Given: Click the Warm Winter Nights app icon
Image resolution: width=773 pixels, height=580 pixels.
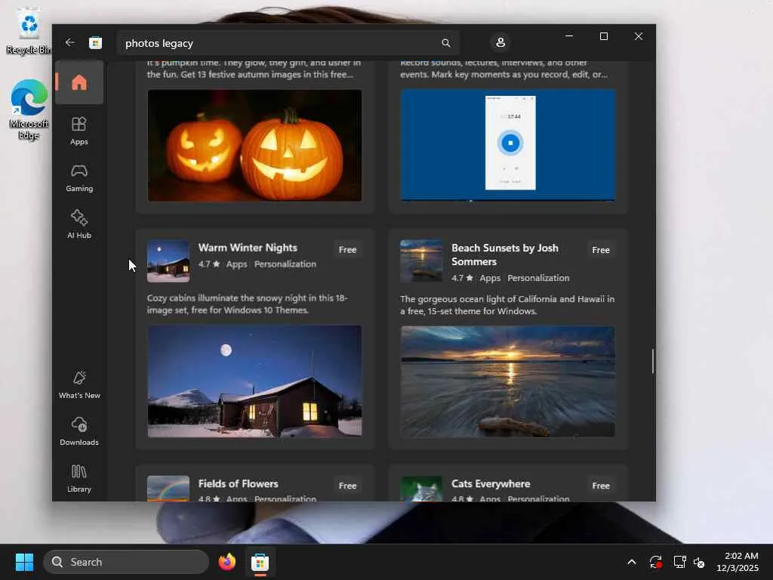Looking at the screenshot, I should click(x=168, y=261).
